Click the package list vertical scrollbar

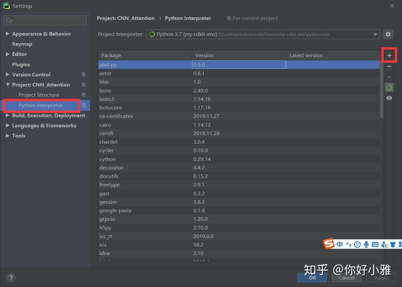pyautogui.click(x=382, y=89)
